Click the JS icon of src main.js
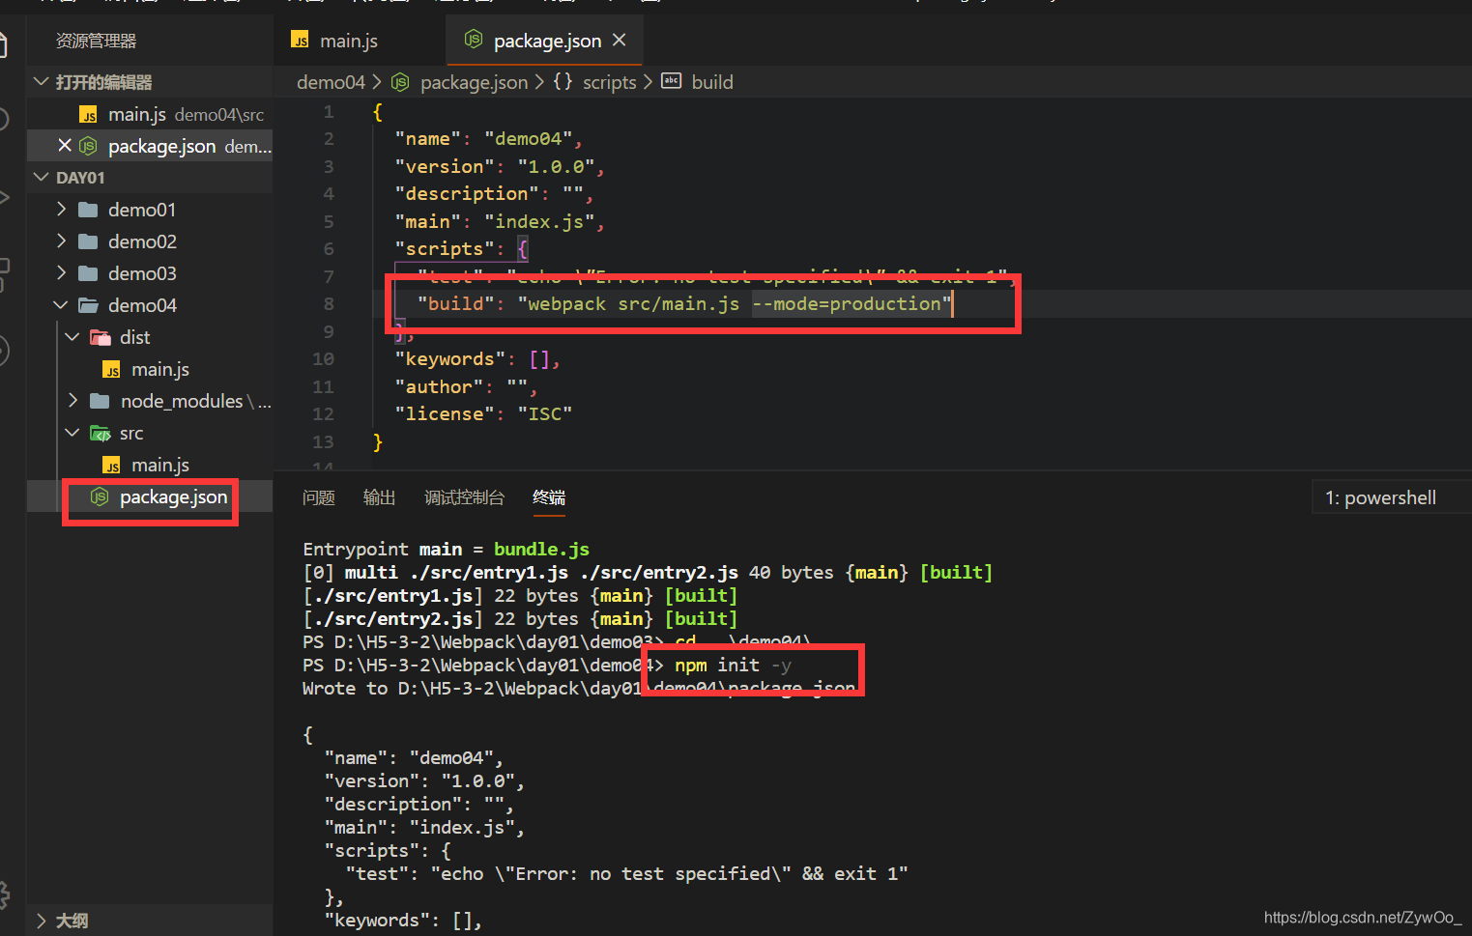 tap(112, 466)
